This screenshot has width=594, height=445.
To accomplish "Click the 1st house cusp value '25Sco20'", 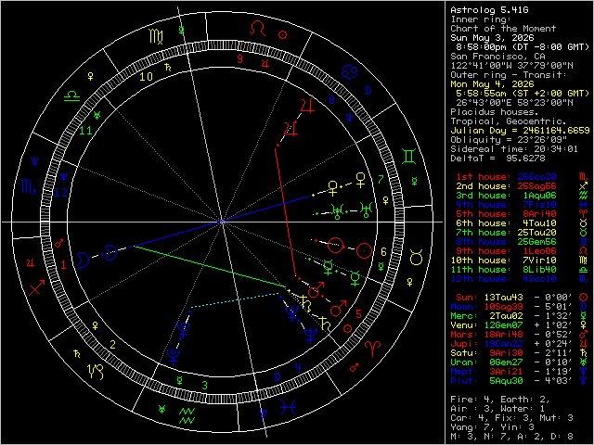I will [536, 177].
